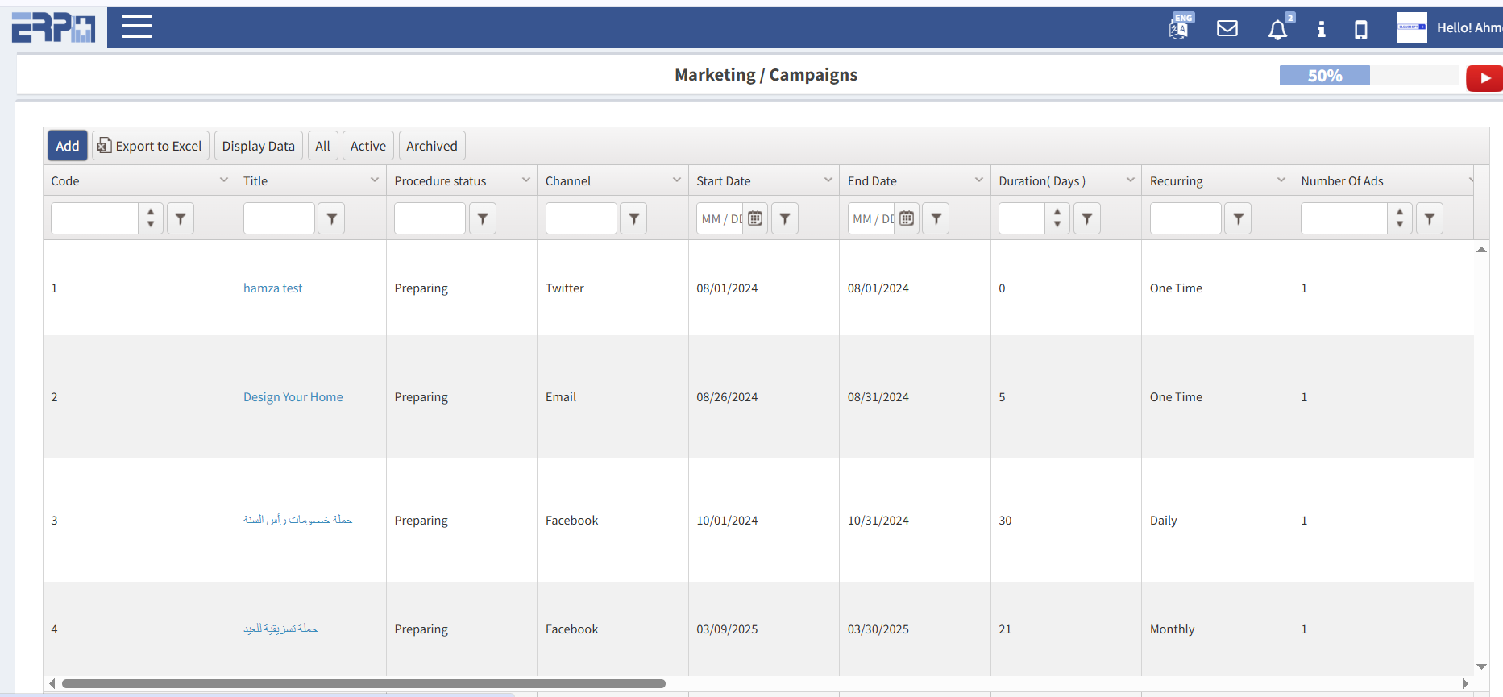Viewport: 1503px width, 697px height.
Task: Click the mobile phone icon
Action: click(1360, 30)
